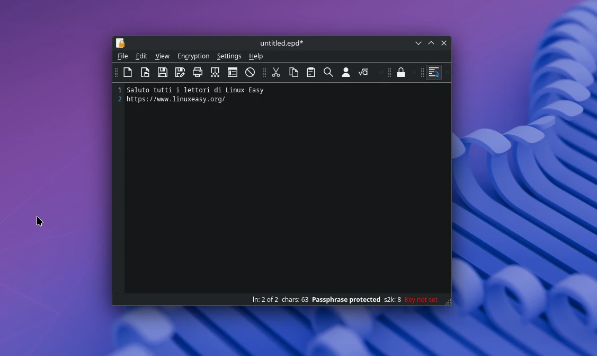
Task: Paste from clipboard using the clipboard icon
Action: [311, 72]
